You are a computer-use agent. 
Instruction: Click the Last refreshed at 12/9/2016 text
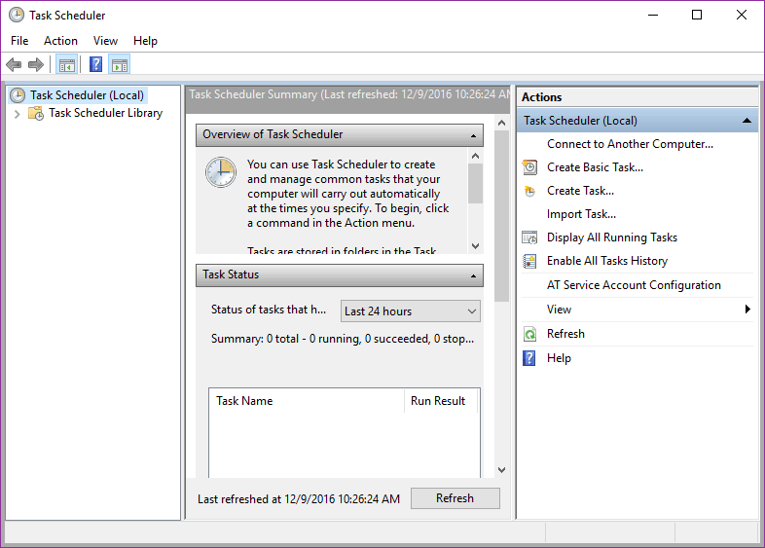tap(299, 499)
